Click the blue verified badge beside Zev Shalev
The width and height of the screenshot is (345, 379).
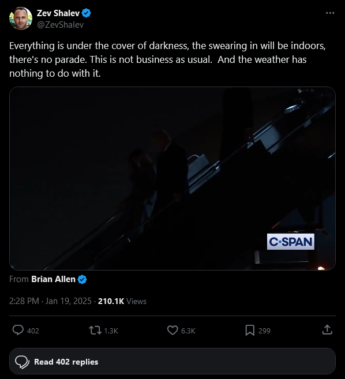coord(87,13)
